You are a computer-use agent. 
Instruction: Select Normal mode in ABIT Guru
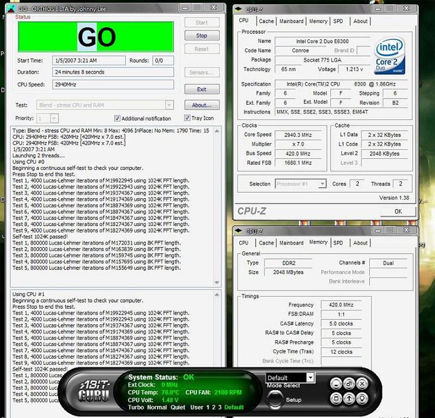156,407
